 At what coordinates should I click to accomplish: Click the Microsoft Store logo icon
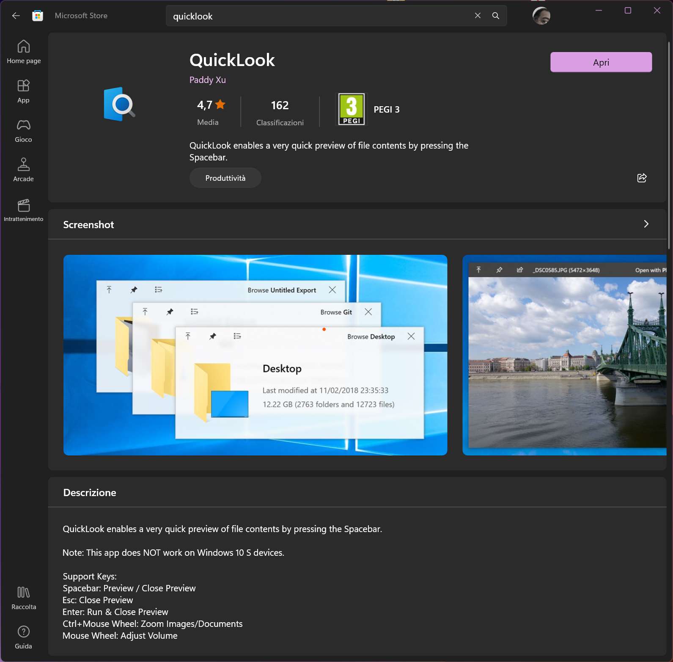[x=38, y=16]
